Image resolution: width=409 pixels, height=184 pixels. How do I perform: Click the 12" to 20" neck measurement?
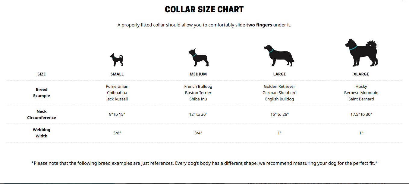[x=198, y=115]
